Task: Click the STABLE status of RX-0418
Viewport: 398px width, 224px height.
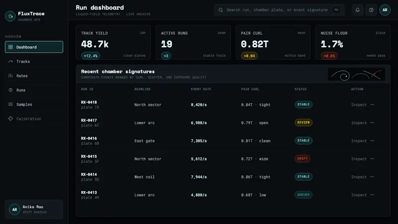Action: pos(303,105)
